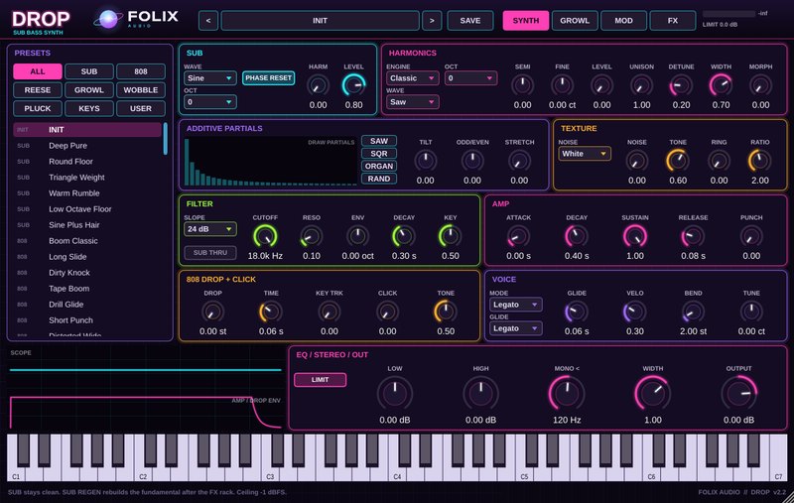This screenshot has height=503, width=794.
Task: Click the Texture TONE knob
Action: pyautogui.click(x=678, y=161)
